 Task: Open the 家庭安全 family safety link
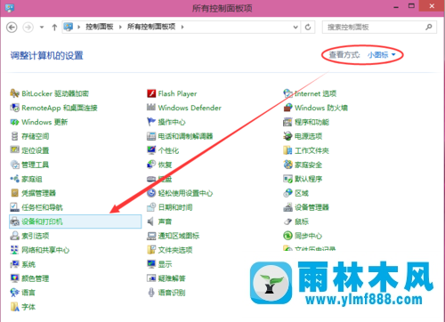pyautogui.click(x=309, y=165)
